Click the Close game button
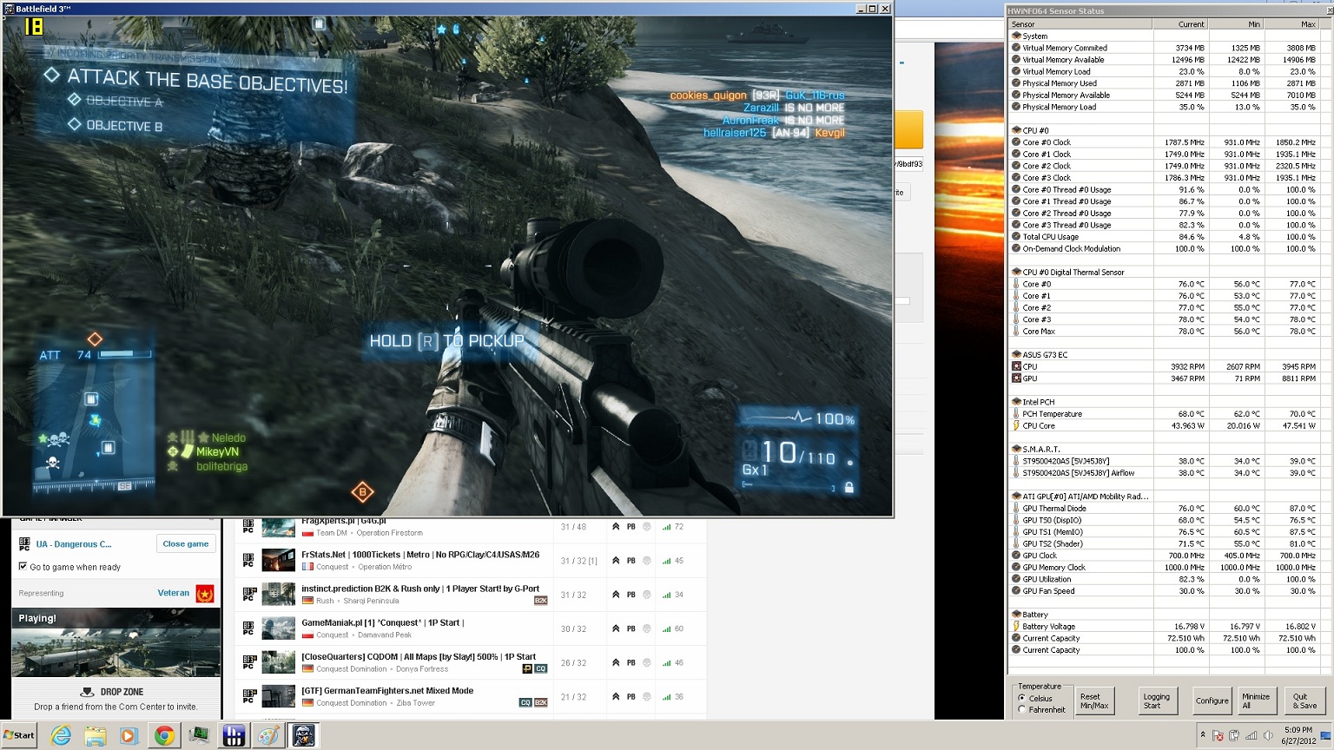This screenshot has width=1334, height=750. (x=185, y=543)
